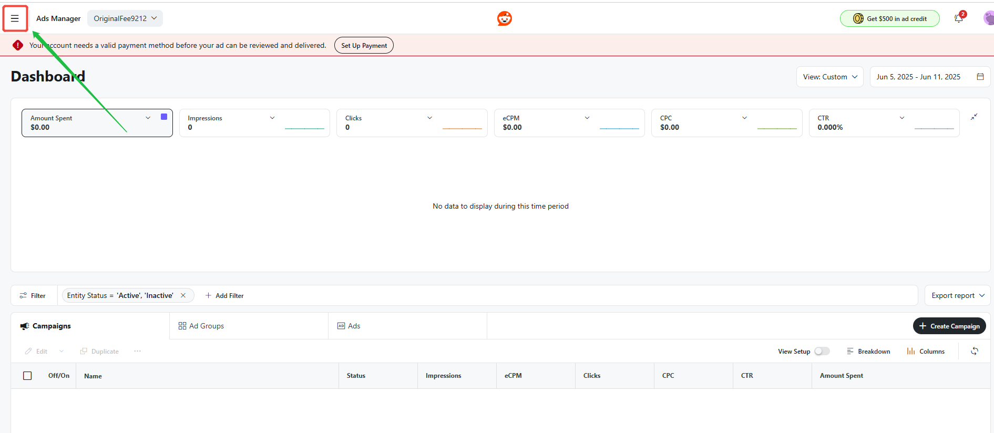Open the Columns settings

[926, 351]
